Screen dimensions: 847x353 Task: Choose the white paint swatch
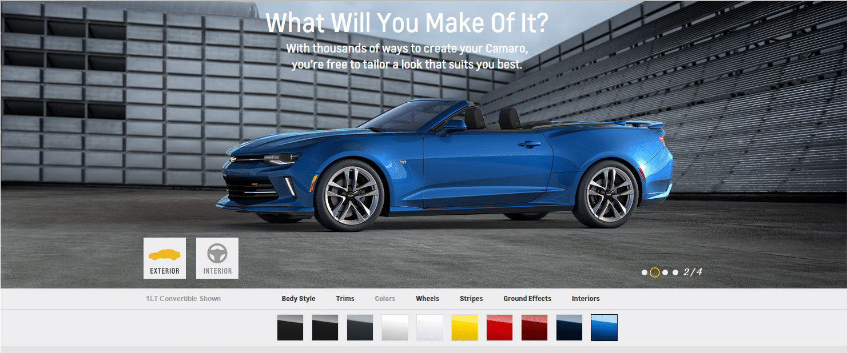[430, 327]
